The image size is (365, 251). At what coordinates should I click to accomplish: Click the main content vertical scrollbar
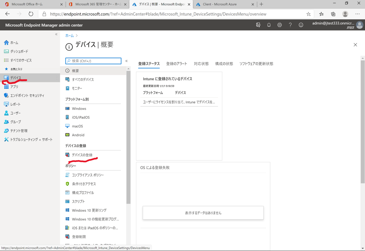pyautogui.click(x=362, y=121)
